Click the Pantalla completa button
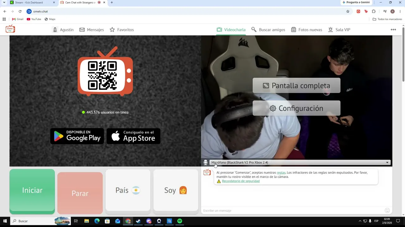 pyautogui.click(x=296, y=85)
